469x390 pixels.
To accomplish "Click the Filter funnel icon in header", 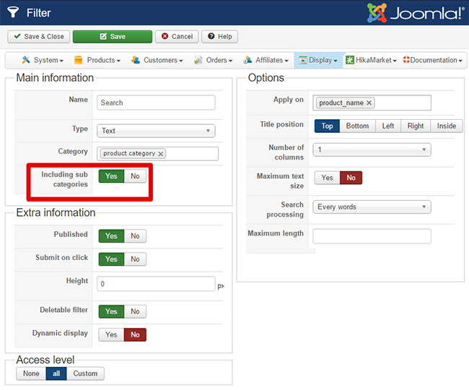I will (x=13, y=12).
